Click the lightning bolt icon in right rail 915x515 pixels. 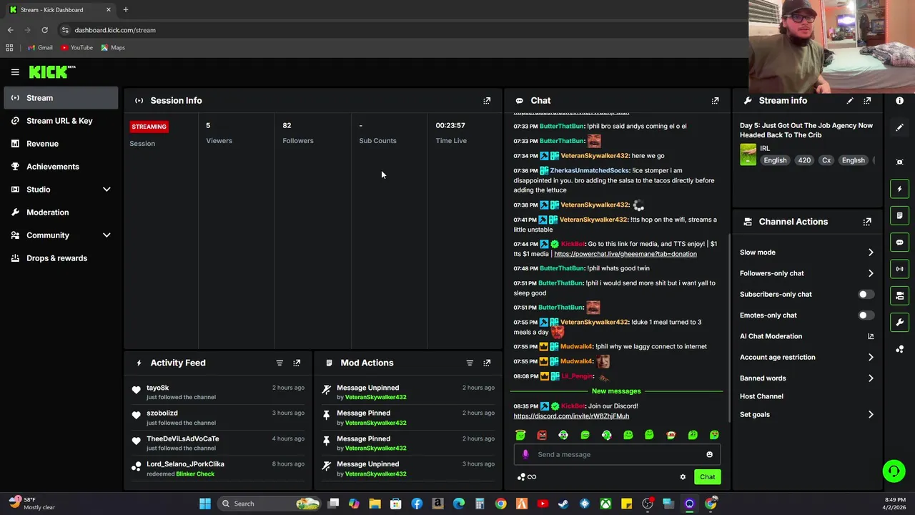point(899,189)
